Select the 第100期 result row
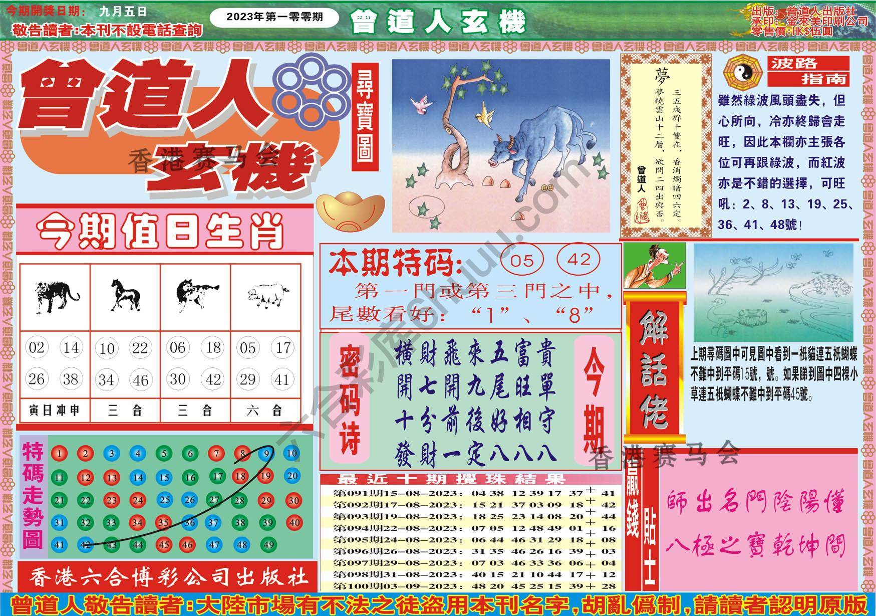The height and width of the screenshot is (616, 876). click(x=471, y=586)
